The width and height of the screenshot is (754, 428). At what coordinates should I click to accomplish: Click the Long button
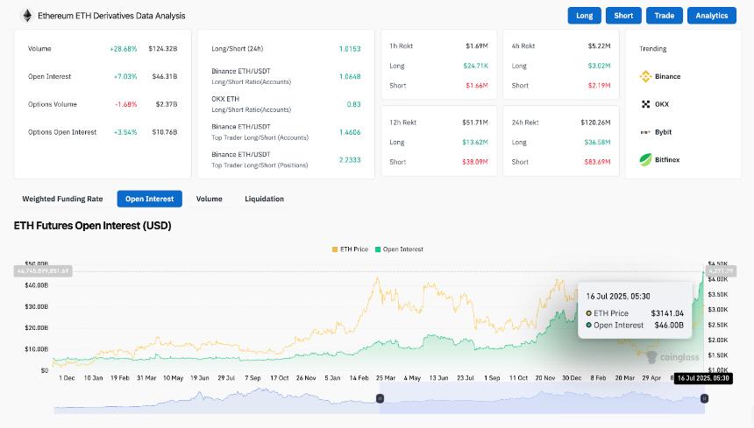click(x=584, y=16)
